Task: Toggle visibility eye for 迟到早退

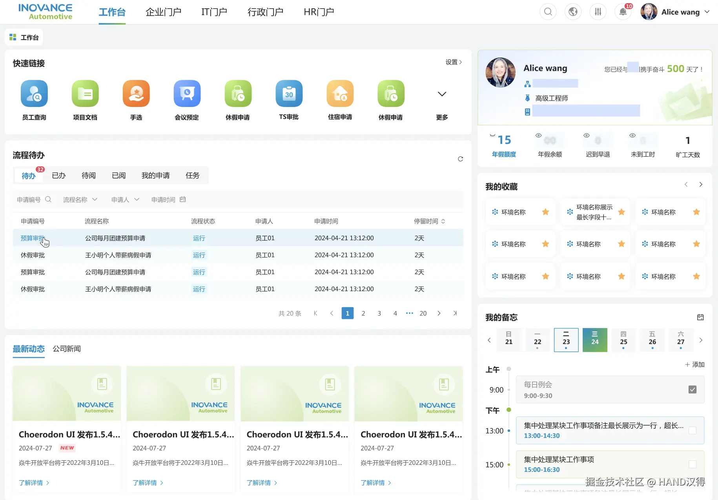Action: pos(587,135)
